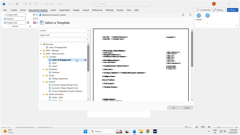240x135 pixels.
Task: Select Finance Telegraphic Transfer Request template
Action: coord(67,91)
